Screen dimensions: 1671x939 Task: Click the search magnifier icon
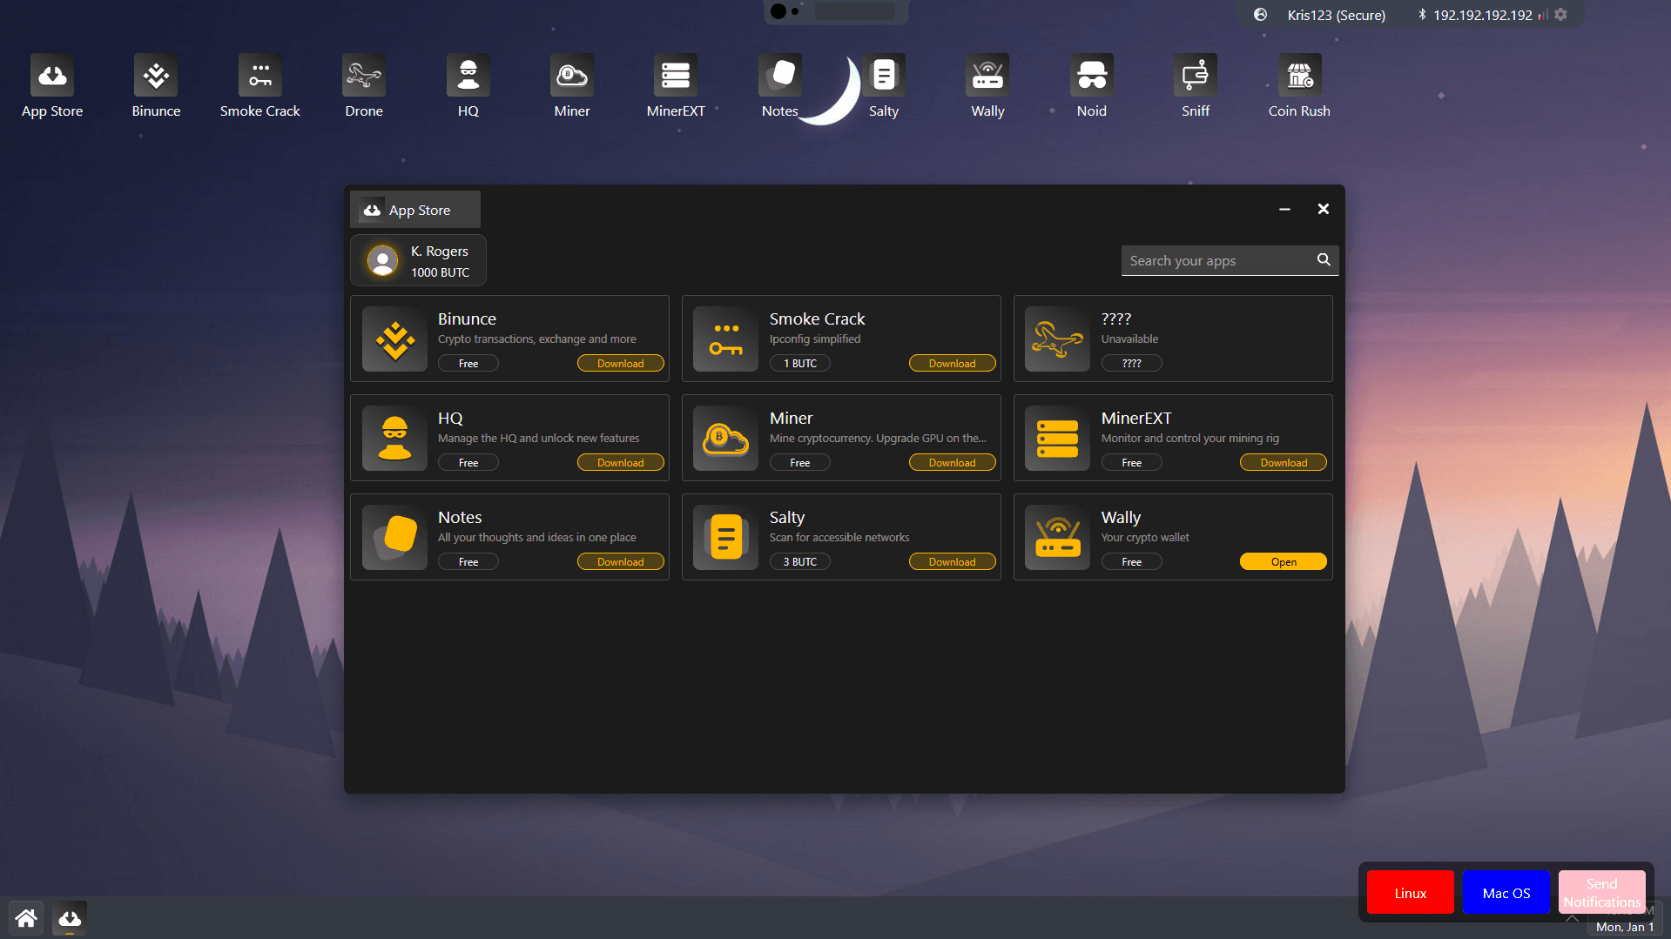point(1323,260)
